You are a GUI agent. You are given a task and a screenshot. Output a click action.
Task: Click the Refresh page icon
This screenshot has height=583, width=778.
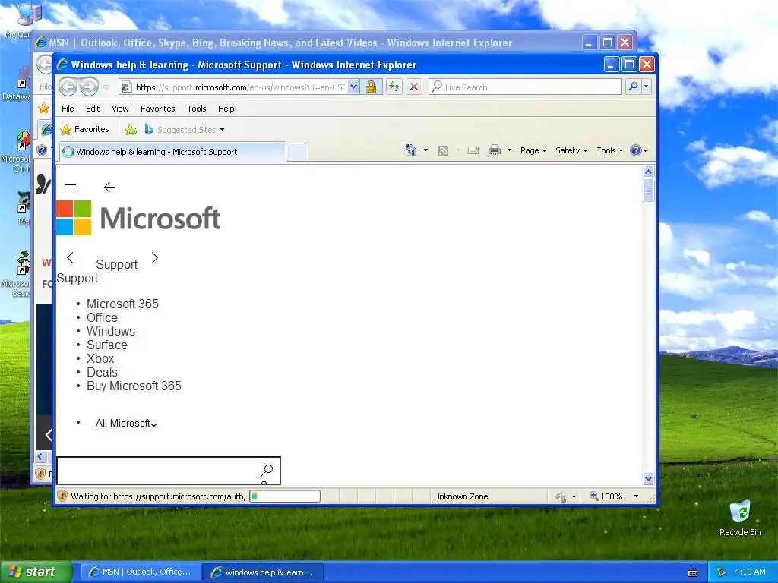[x=394, y=87]
